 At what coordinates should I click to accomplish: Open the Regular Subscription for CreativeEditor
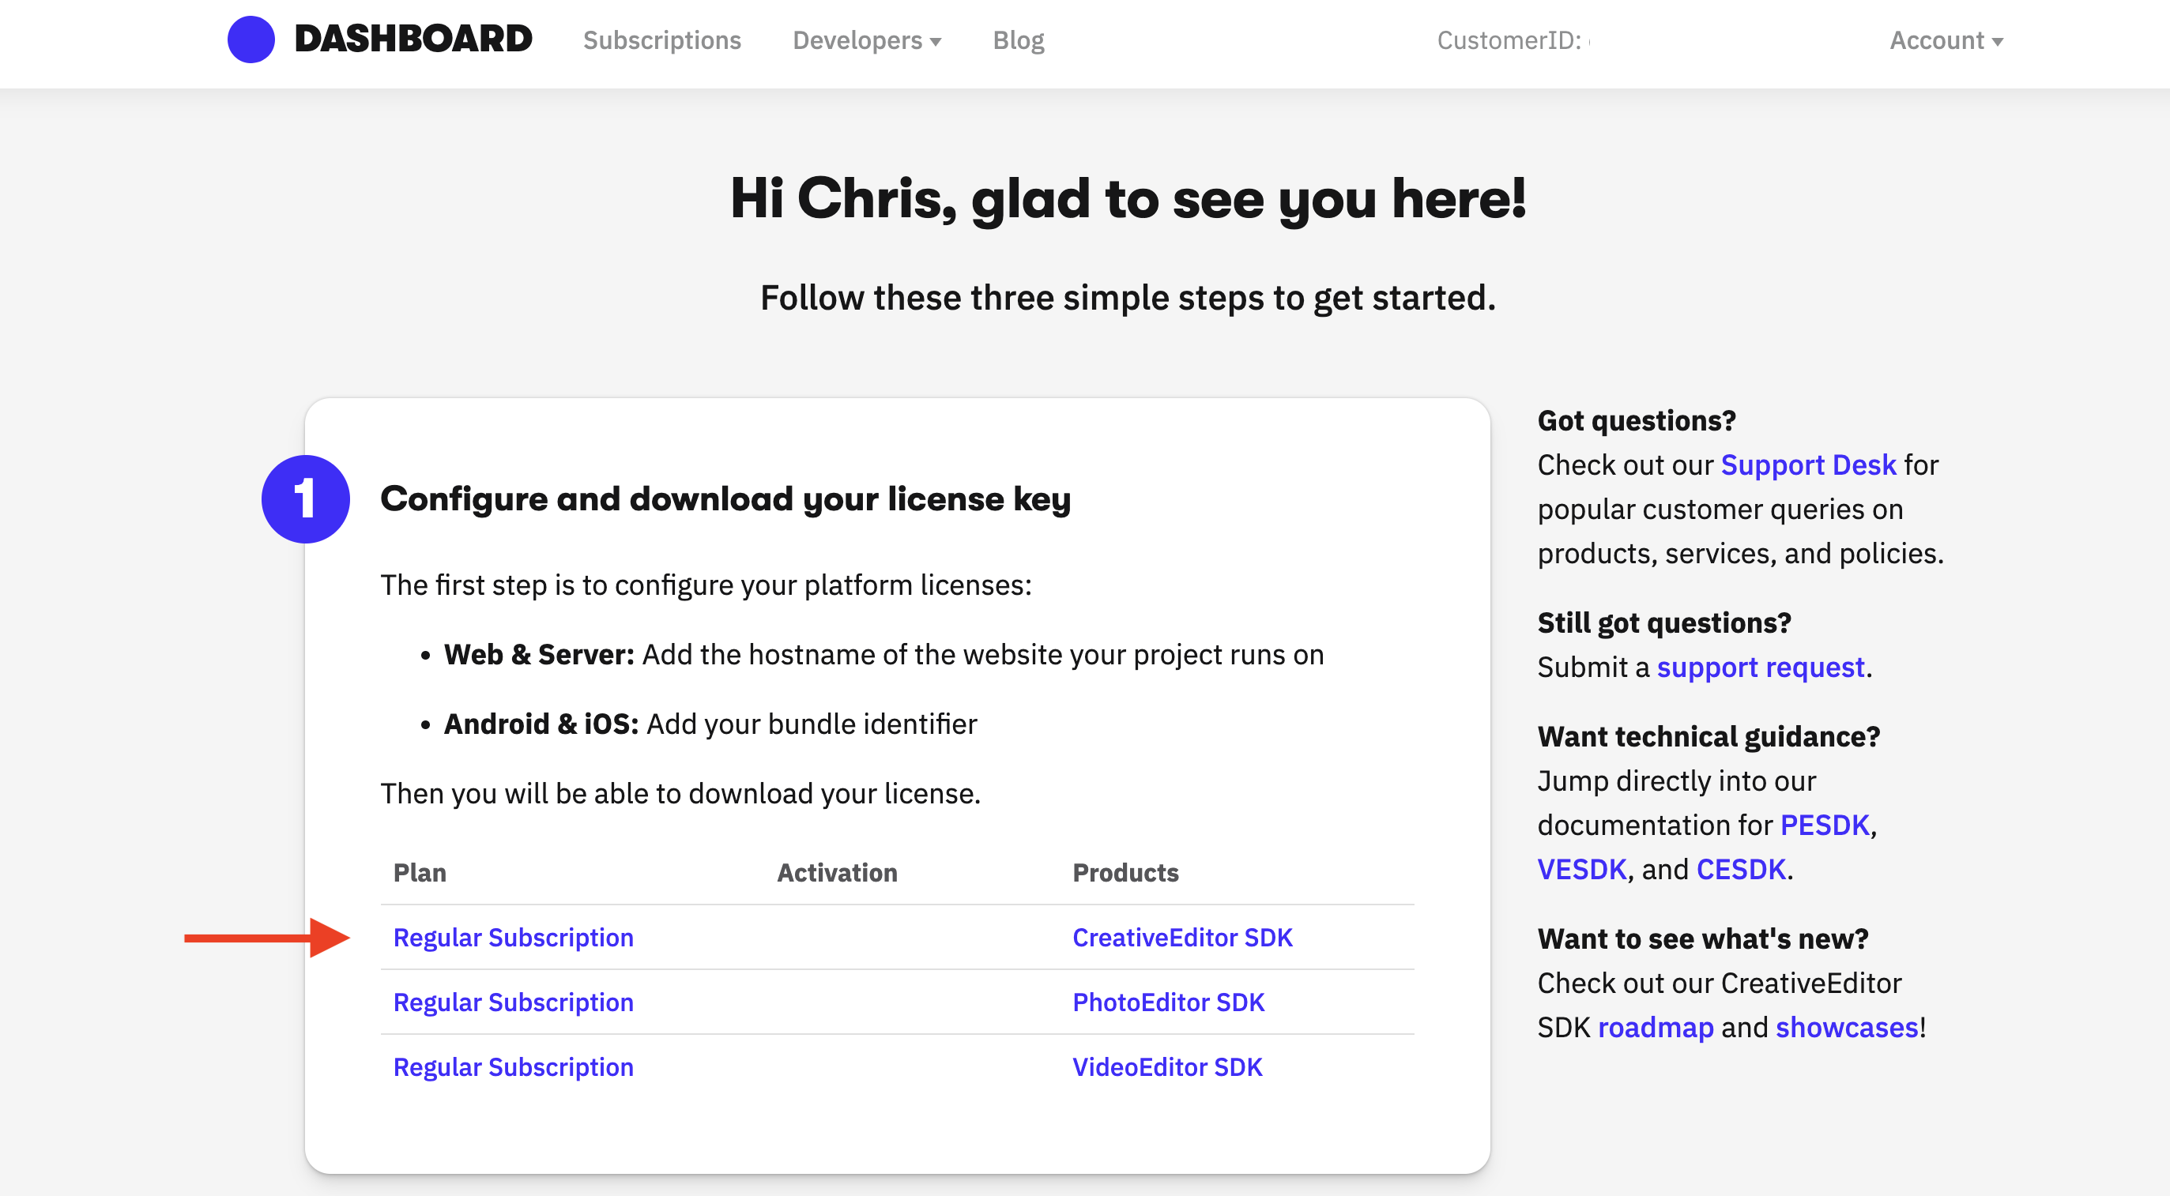pyautogui.click(x=514, y=937)
